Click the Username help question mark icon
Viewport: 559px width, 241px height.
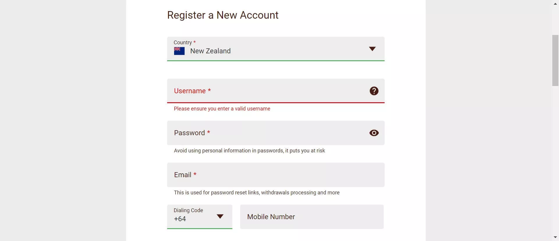[374, 91]
